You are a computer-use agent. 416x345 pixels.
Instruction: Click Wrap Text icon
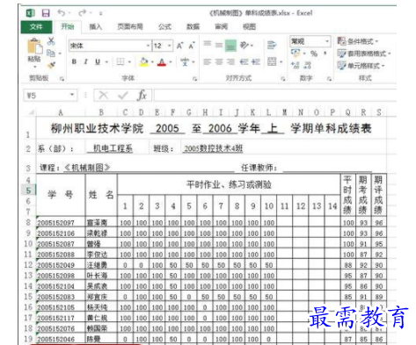272,45
